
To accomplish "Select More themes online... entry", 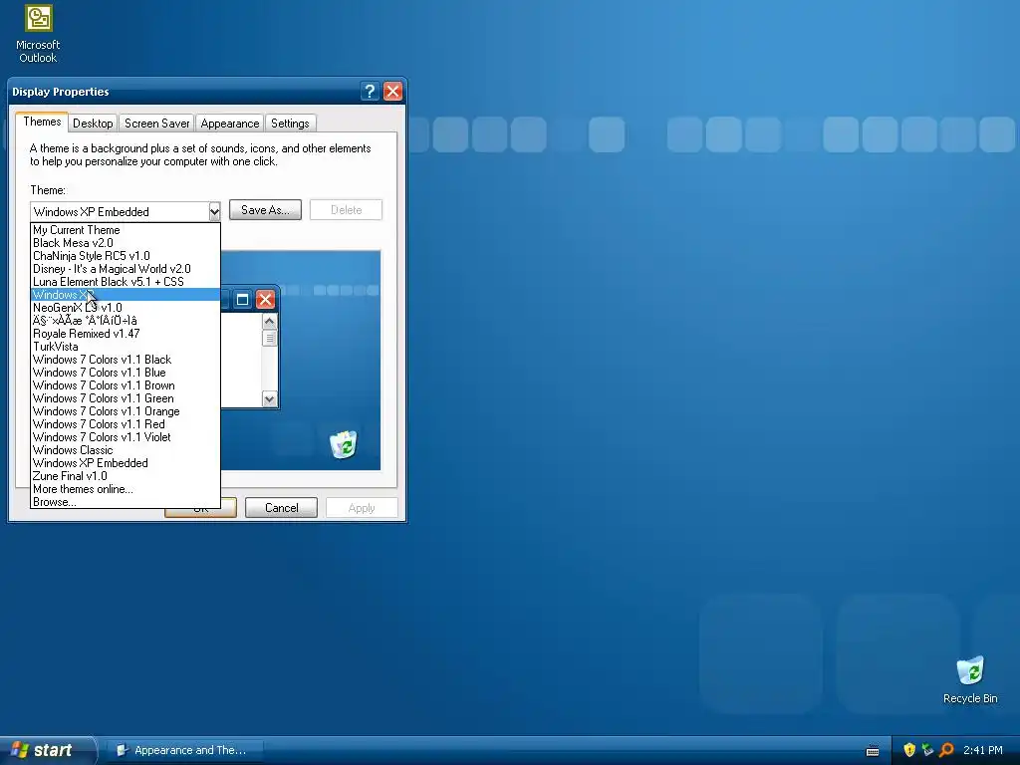I will pos(125,489).
